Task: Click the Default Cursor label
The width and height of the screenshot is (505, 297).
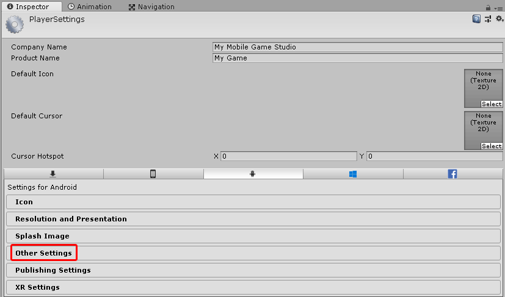Action: point(37,116)
